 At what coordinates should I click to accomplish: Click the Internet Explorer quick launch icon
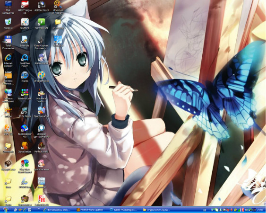pyautogui.click(x=25, y=210)
